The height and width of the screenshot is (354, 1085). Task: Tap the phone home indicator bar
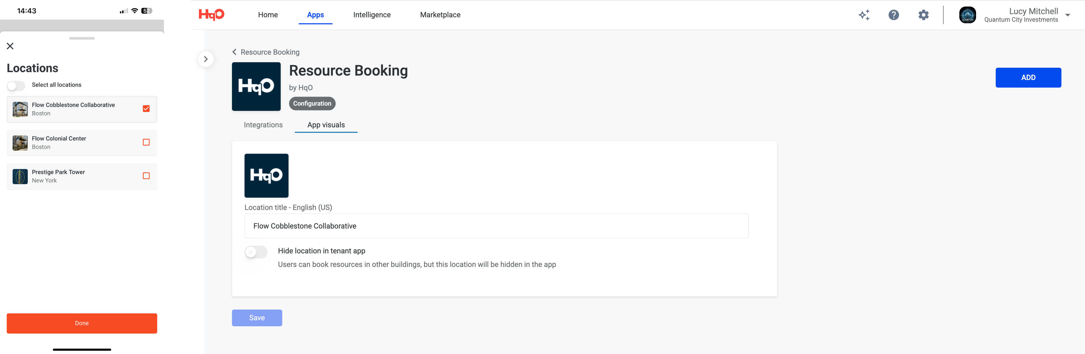(x=82, y=350)
